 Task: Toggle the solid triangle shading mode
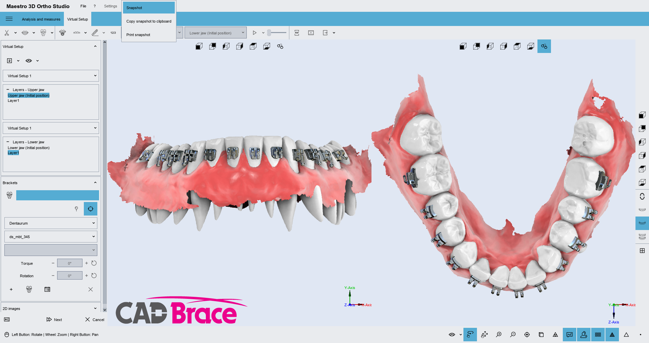click(612, 335)
